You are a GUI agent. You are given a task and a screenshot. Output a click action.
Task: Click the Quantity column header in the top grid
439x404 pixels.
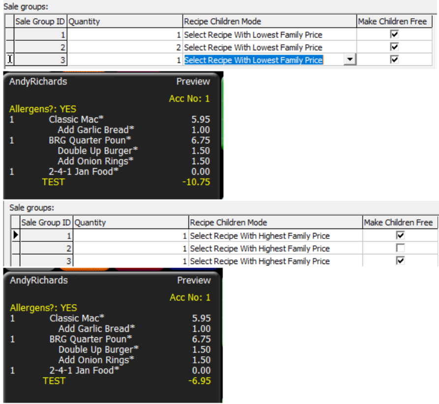84,22
